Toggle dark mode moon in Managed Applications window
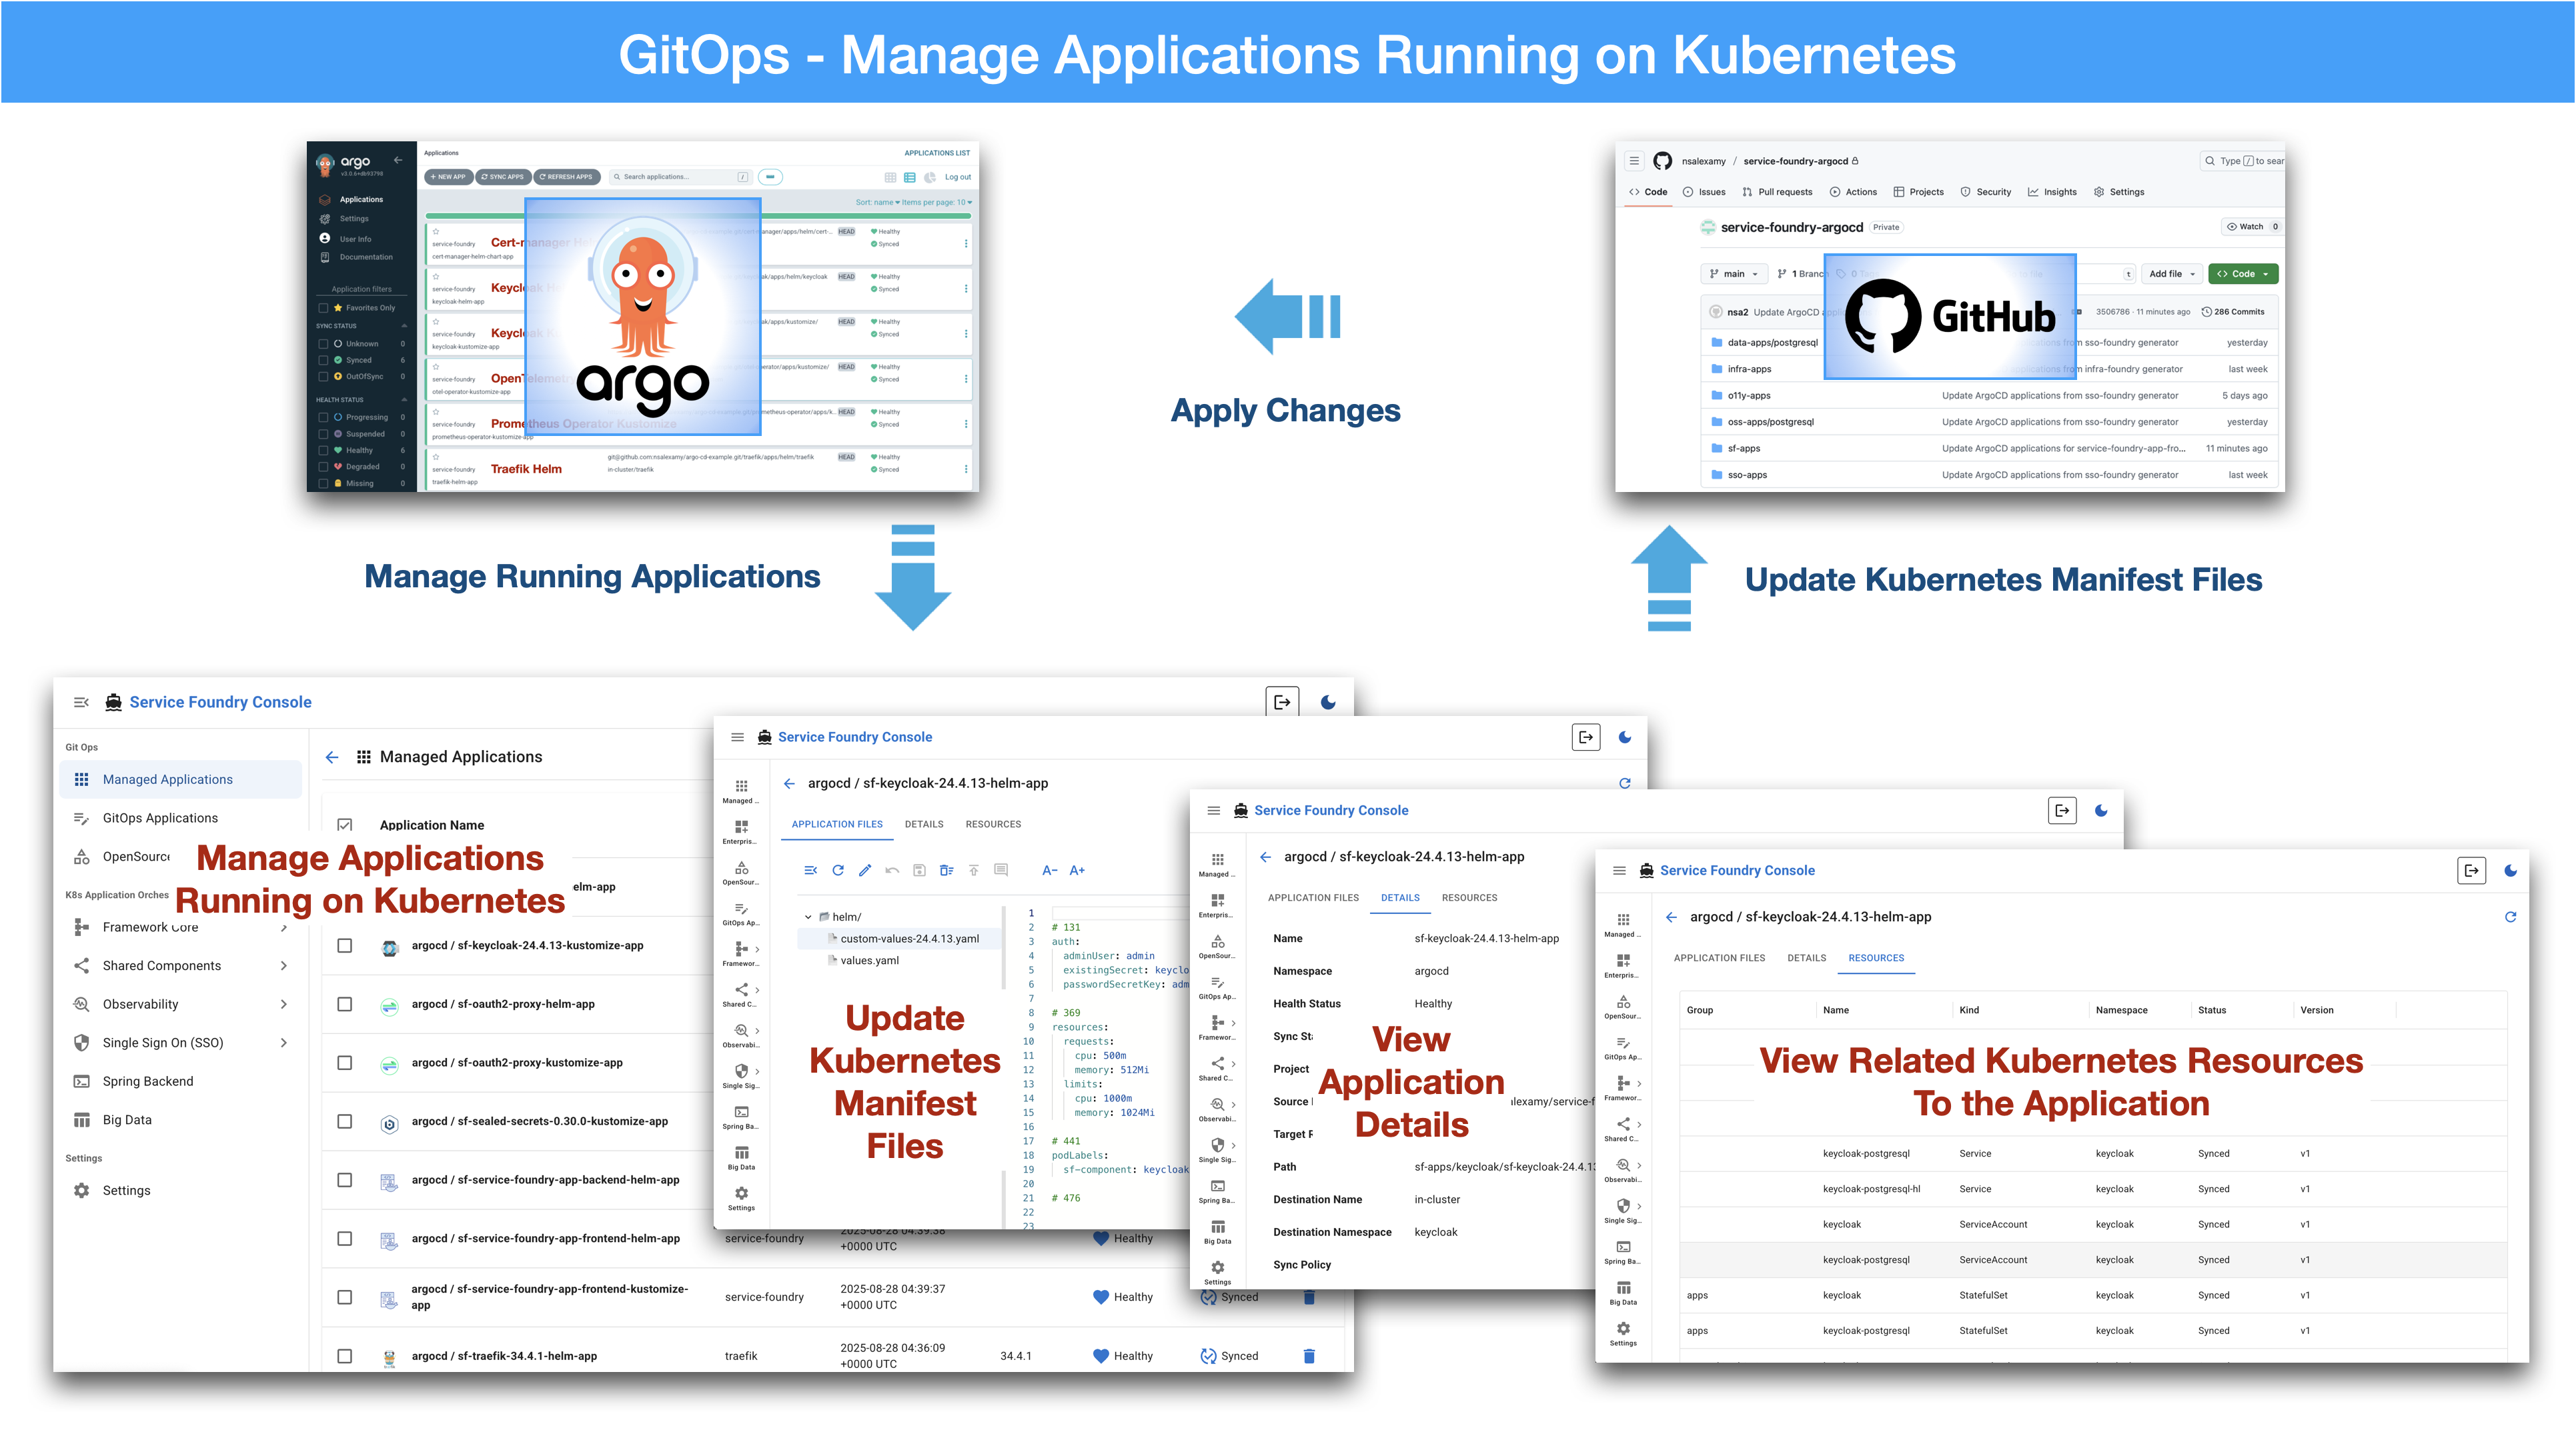 pos(1328,703)
